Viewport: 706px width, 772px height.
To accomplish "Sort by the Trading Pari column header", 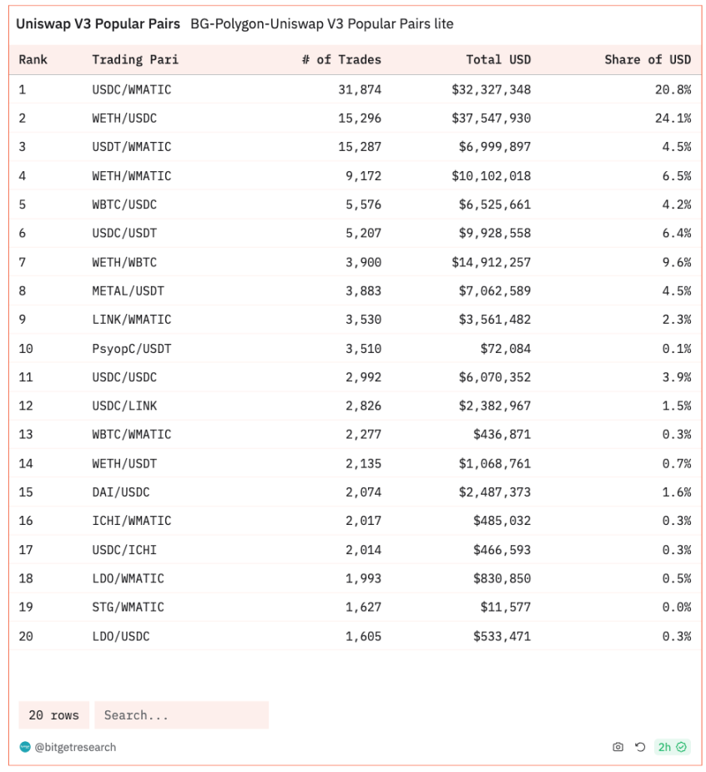I will pyautogui.click(x=135, y=59).
